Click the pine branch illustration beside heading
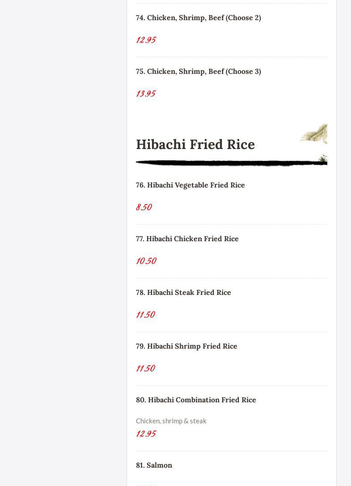 click(x=314, y=133)
